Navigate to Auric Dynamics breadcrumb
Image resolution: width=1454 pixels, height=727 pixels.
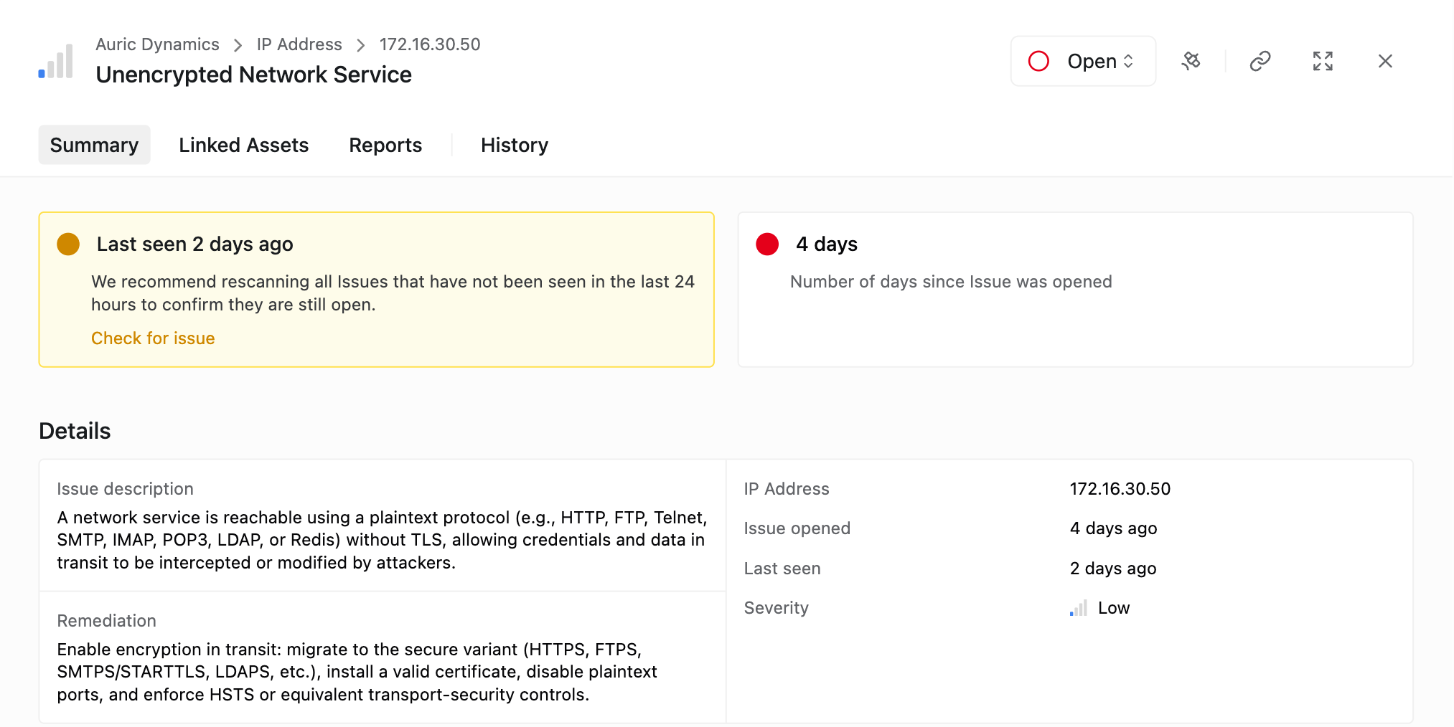pyautogui.click(x=157, y=44)
